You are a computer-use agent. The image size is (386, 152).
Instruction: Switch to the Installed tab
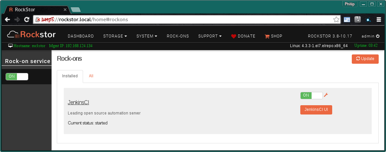click(x=70, y=76)
